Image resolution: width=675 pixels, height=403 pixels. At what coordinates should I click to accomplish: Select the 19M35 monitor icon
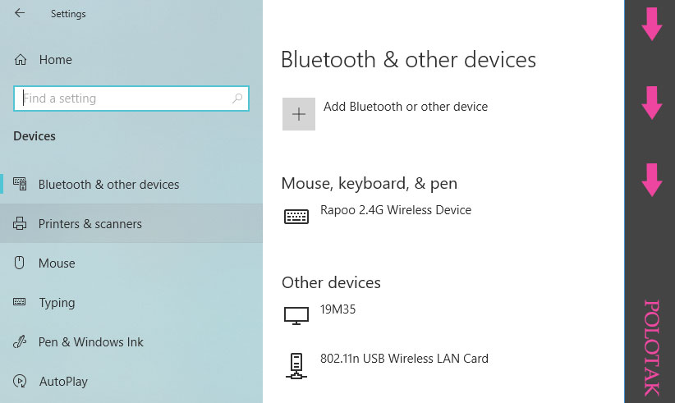(x=296, y=315)
